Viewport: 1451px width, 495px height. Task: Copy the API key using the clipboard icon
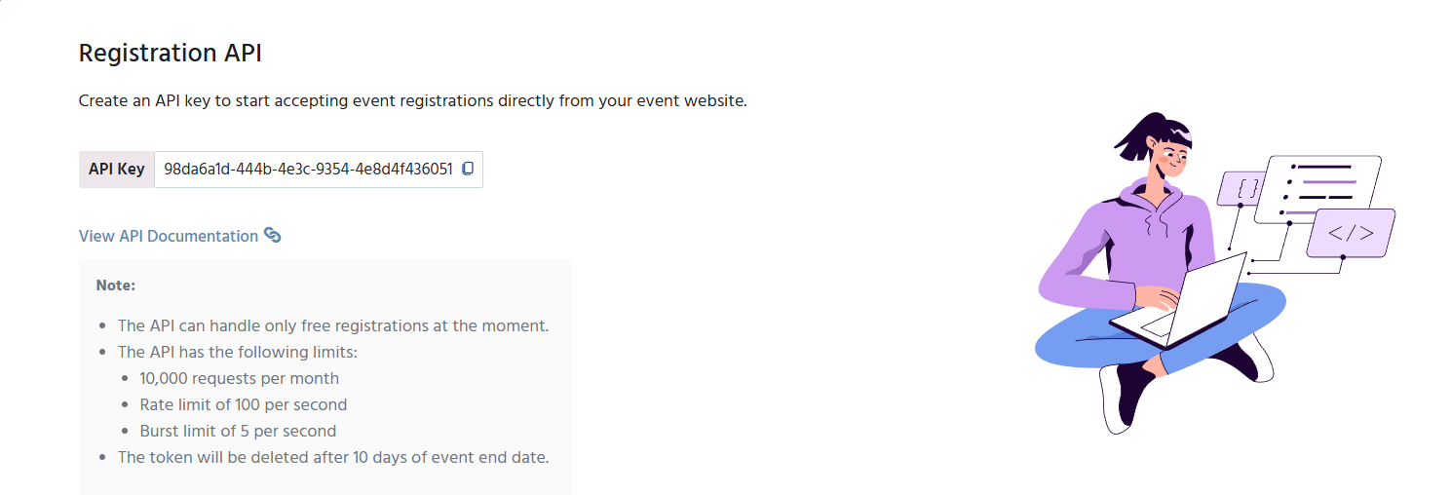[468, 169]
